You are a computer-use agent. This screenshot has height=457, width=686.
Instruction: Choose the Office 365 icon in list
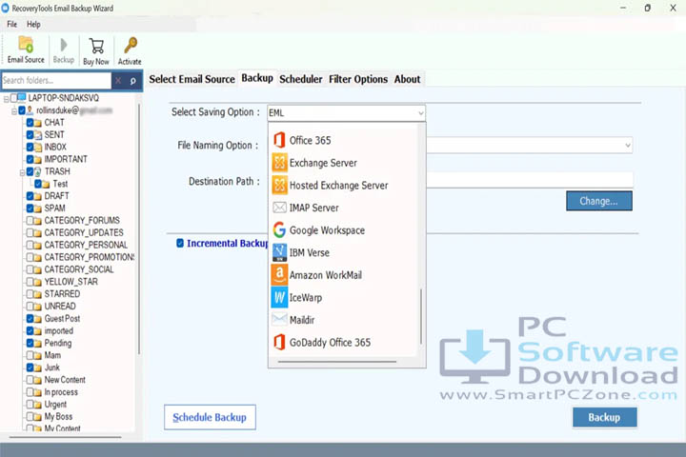279,140
